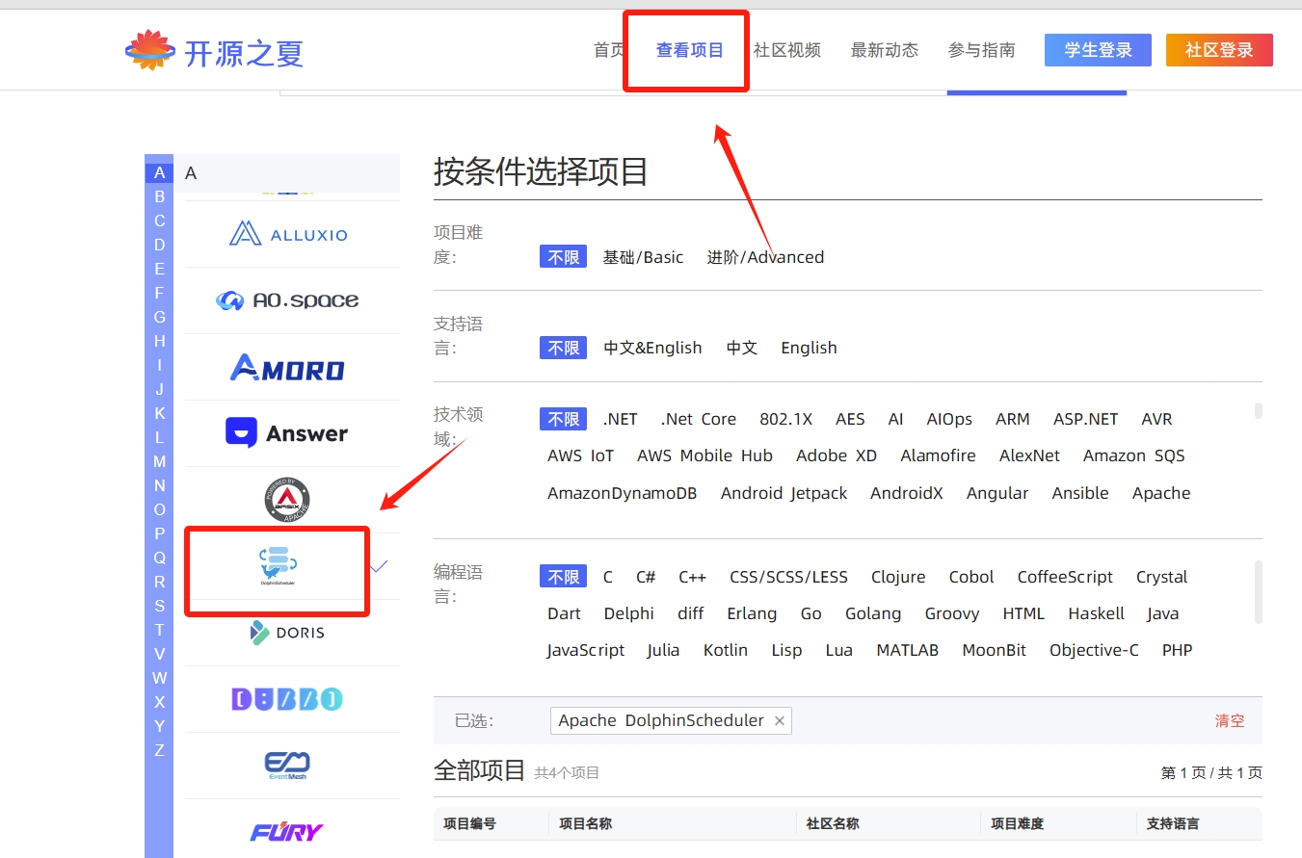The image size is (1302, 858).
Task: Filter by .NET technology
Action: pyautogui.click(x=621, y=419)
